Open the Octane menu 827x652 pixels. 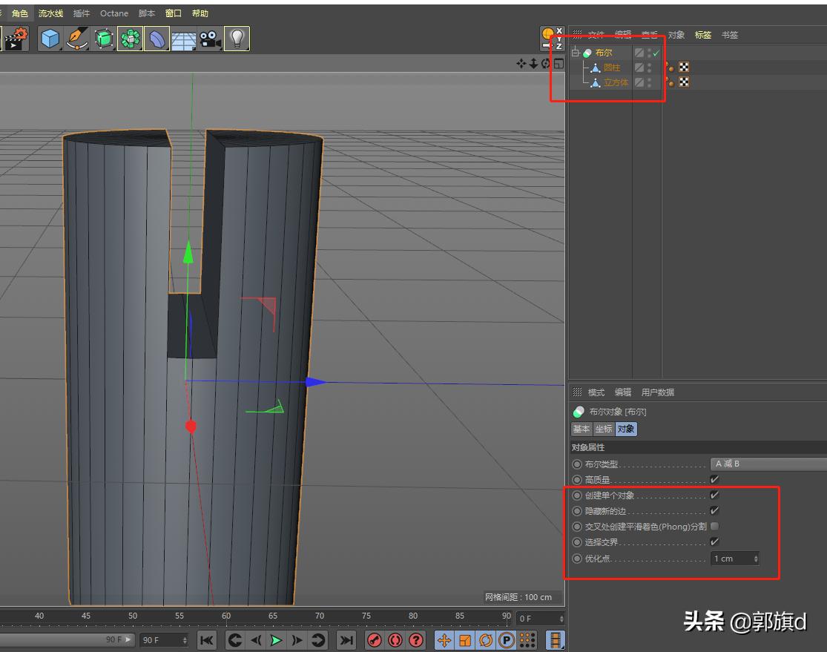tap(114, 13)
